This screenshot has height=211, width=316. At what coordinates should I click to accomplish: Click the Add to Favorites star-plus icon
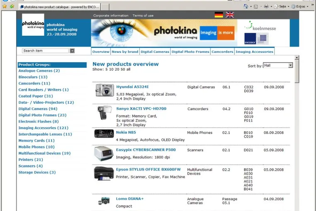coord(12,7)
